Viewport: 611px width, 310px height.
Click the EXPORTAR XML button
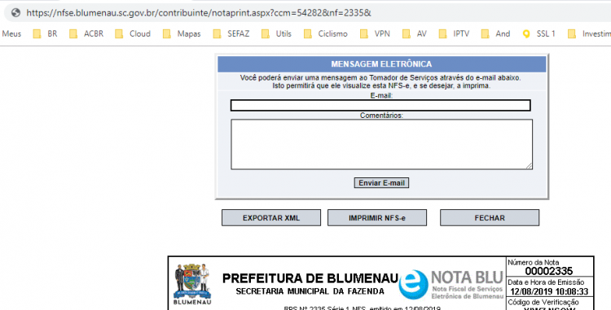pyautogui.click(x=271, y=218)
